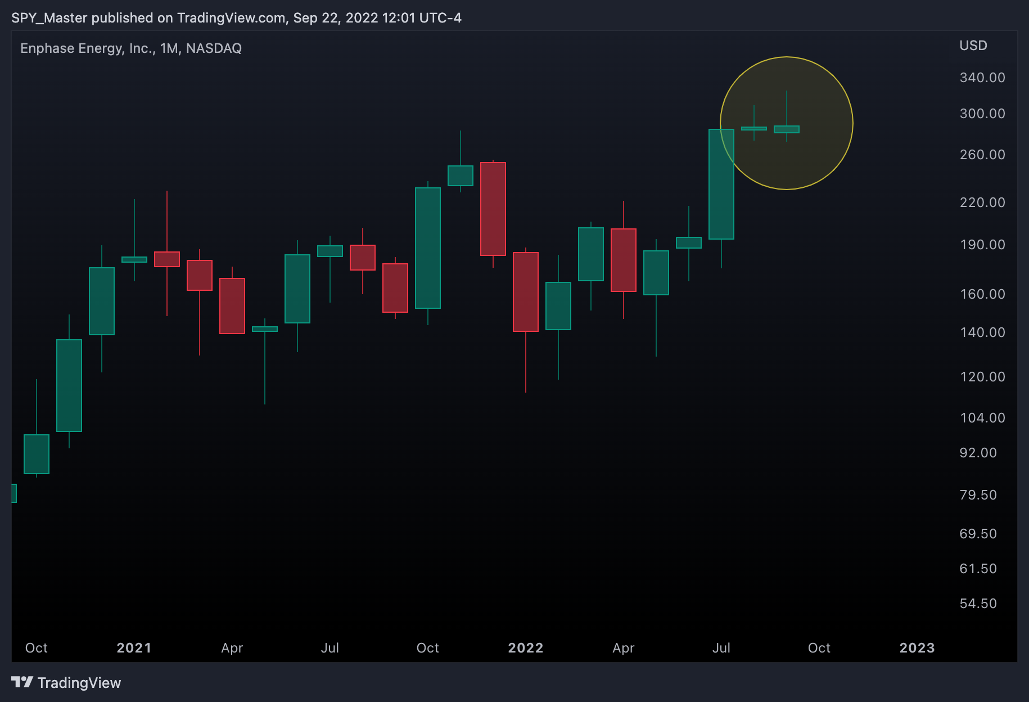Click the Oct label just before 2022
The image size is (1029, 702).
(x=428, y=648)
